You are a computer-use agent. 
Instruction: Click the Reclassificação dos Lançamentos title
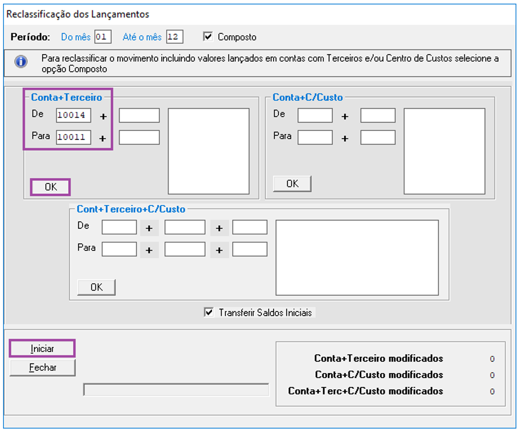77,14
